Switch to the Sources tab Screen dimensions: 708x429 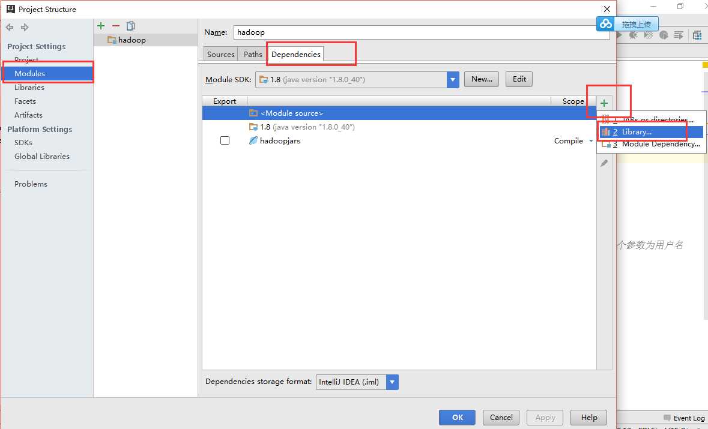coord(220,54)
